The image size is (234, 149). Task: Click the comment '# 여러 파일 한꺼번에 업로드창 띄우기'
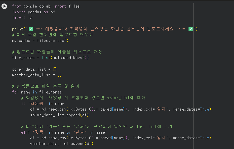pyautogui.click(x=52, y=35)
